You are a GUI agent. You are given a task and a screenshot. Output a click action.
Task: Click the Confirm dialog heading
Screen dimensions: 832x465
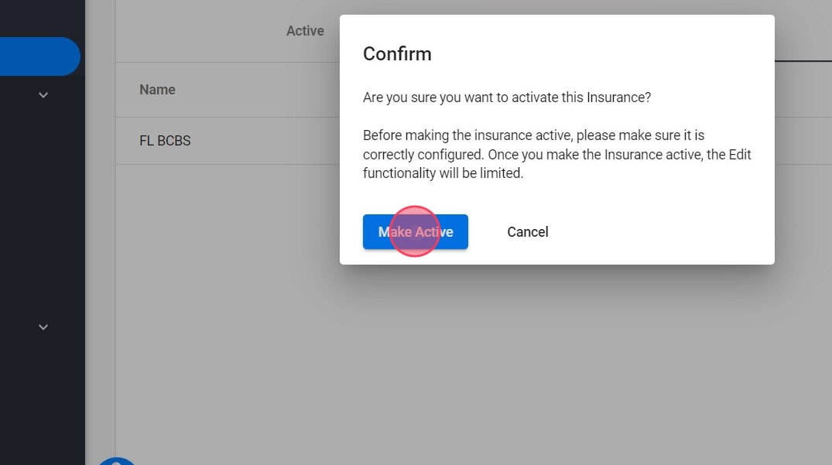tap(397, 54)
